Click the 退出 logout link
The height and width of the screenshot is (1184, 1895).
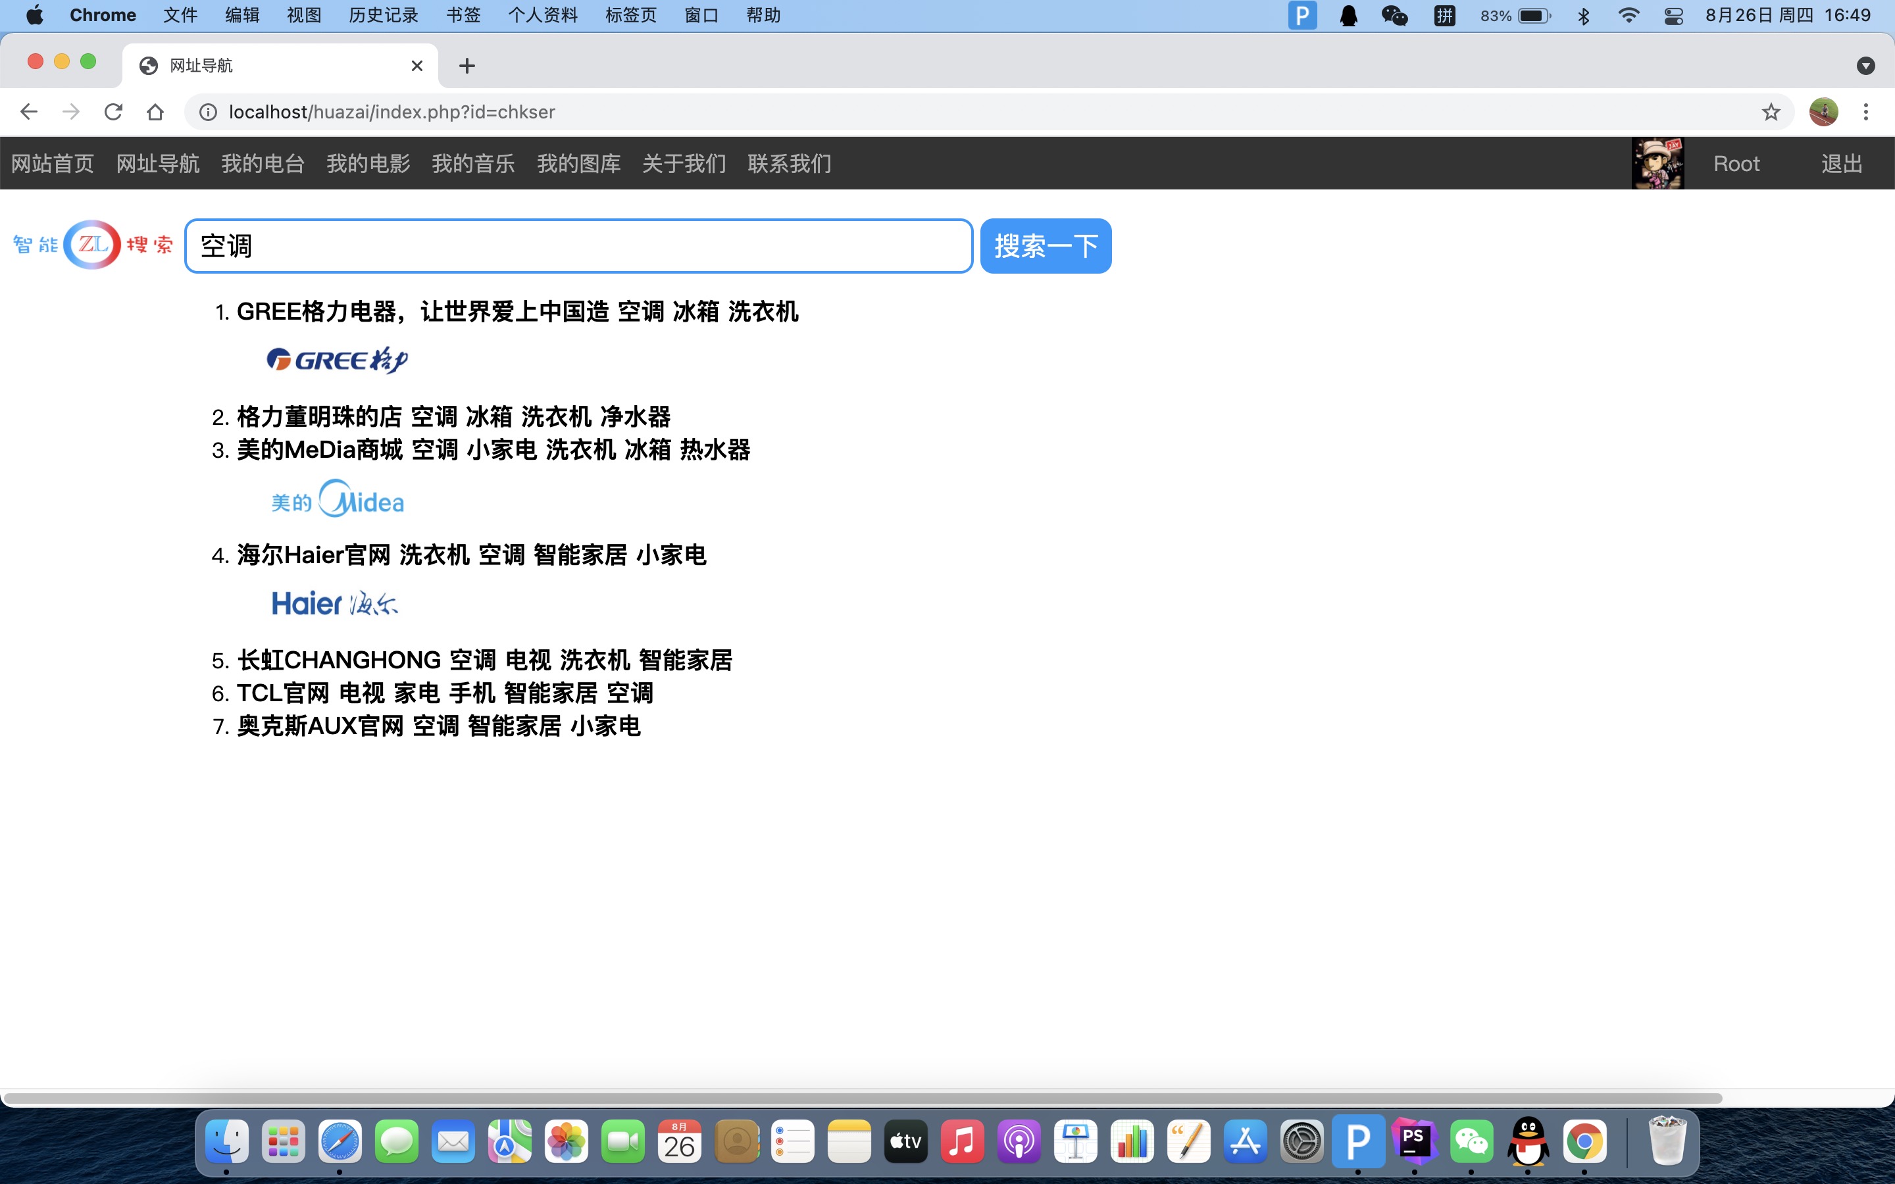[x=1841, y=164]
